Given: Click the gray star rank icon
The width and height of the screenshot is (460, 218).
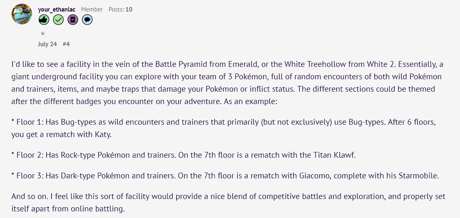Looking at the screenshot, I should click(42, 33).
